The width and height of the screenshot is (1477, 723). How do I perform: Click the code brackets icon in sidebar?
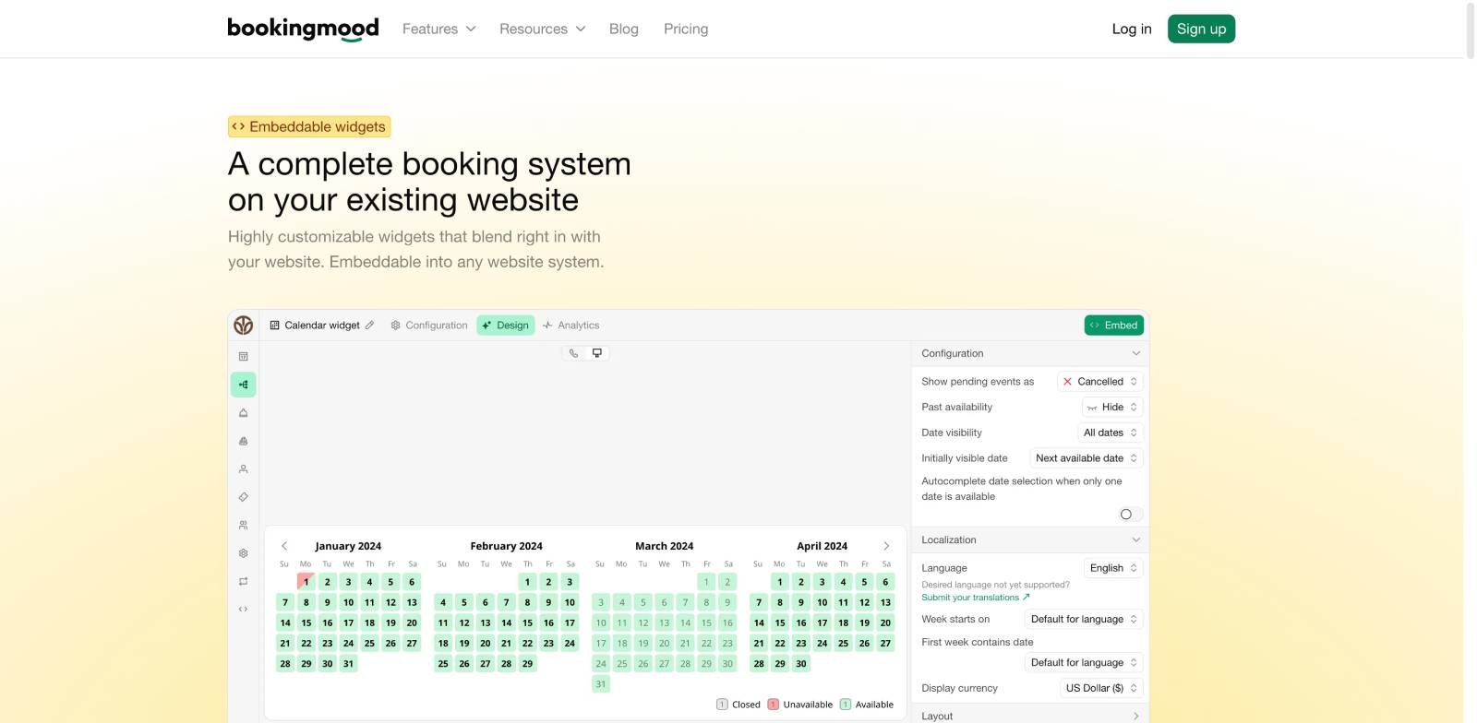[x=244, y=609]
